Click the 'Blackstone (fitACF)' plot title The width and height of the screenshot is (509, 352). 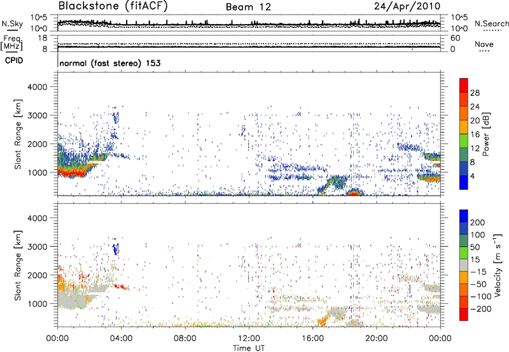click(x=113, y=6)
